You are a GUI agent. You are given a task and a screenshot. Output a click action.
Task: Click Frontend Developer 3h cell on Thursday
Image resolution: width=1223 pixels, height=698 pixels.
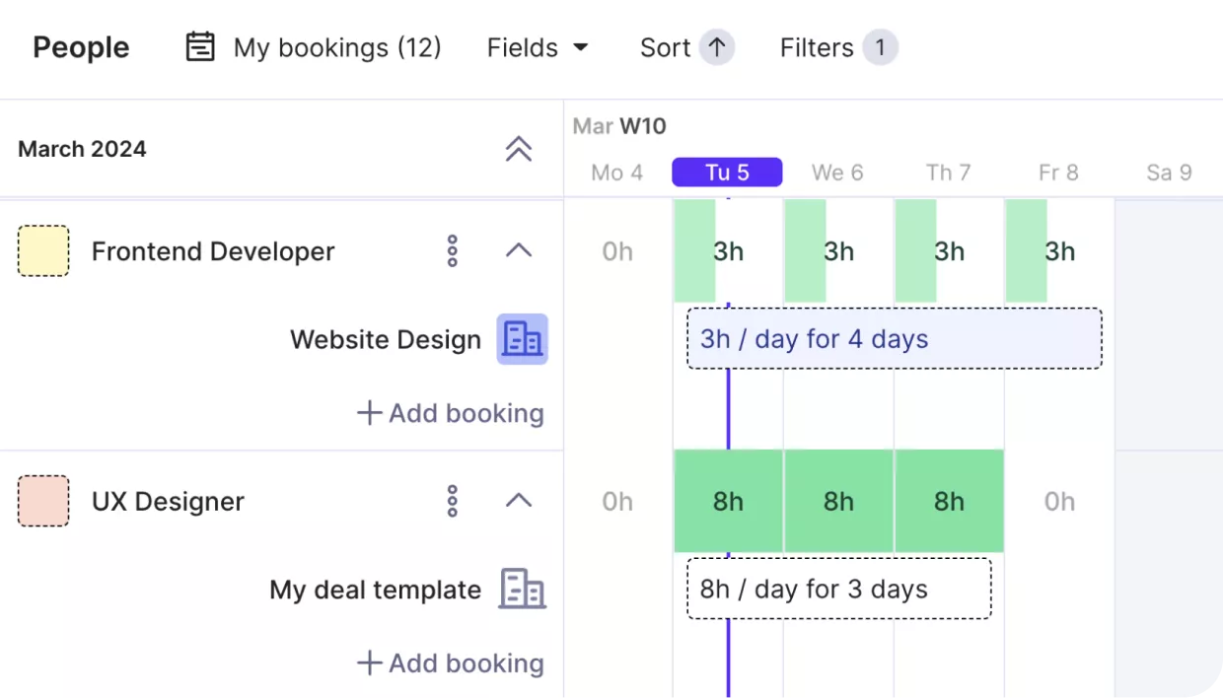(x=949, y=251)
